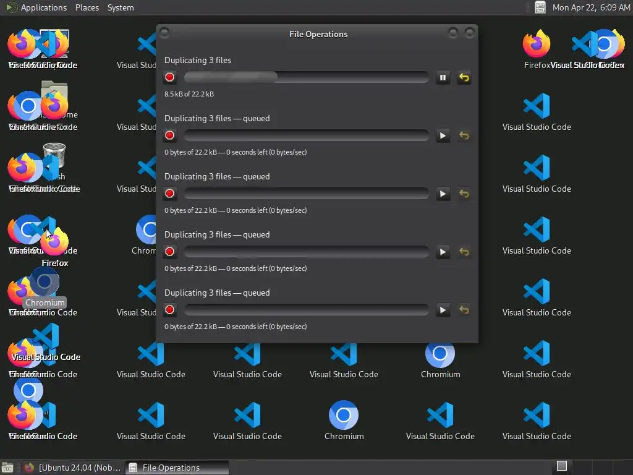The width and height of the screenshot is (633, 475).
Task: Switch to the Ubuntu 24.04 taskbar window
Action: click(x=72, y=468)
